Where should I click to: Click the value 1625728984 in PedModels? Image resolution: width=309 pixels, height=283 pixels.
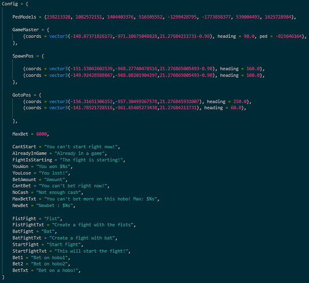tap(278, 17)
